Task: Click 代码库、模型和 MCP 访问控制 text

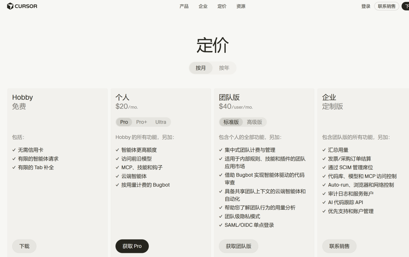Action: point(362,176)
